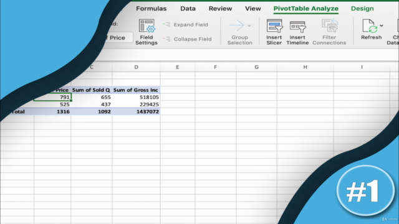
Task: Switch to the Data tab
Action: [188, 8]
